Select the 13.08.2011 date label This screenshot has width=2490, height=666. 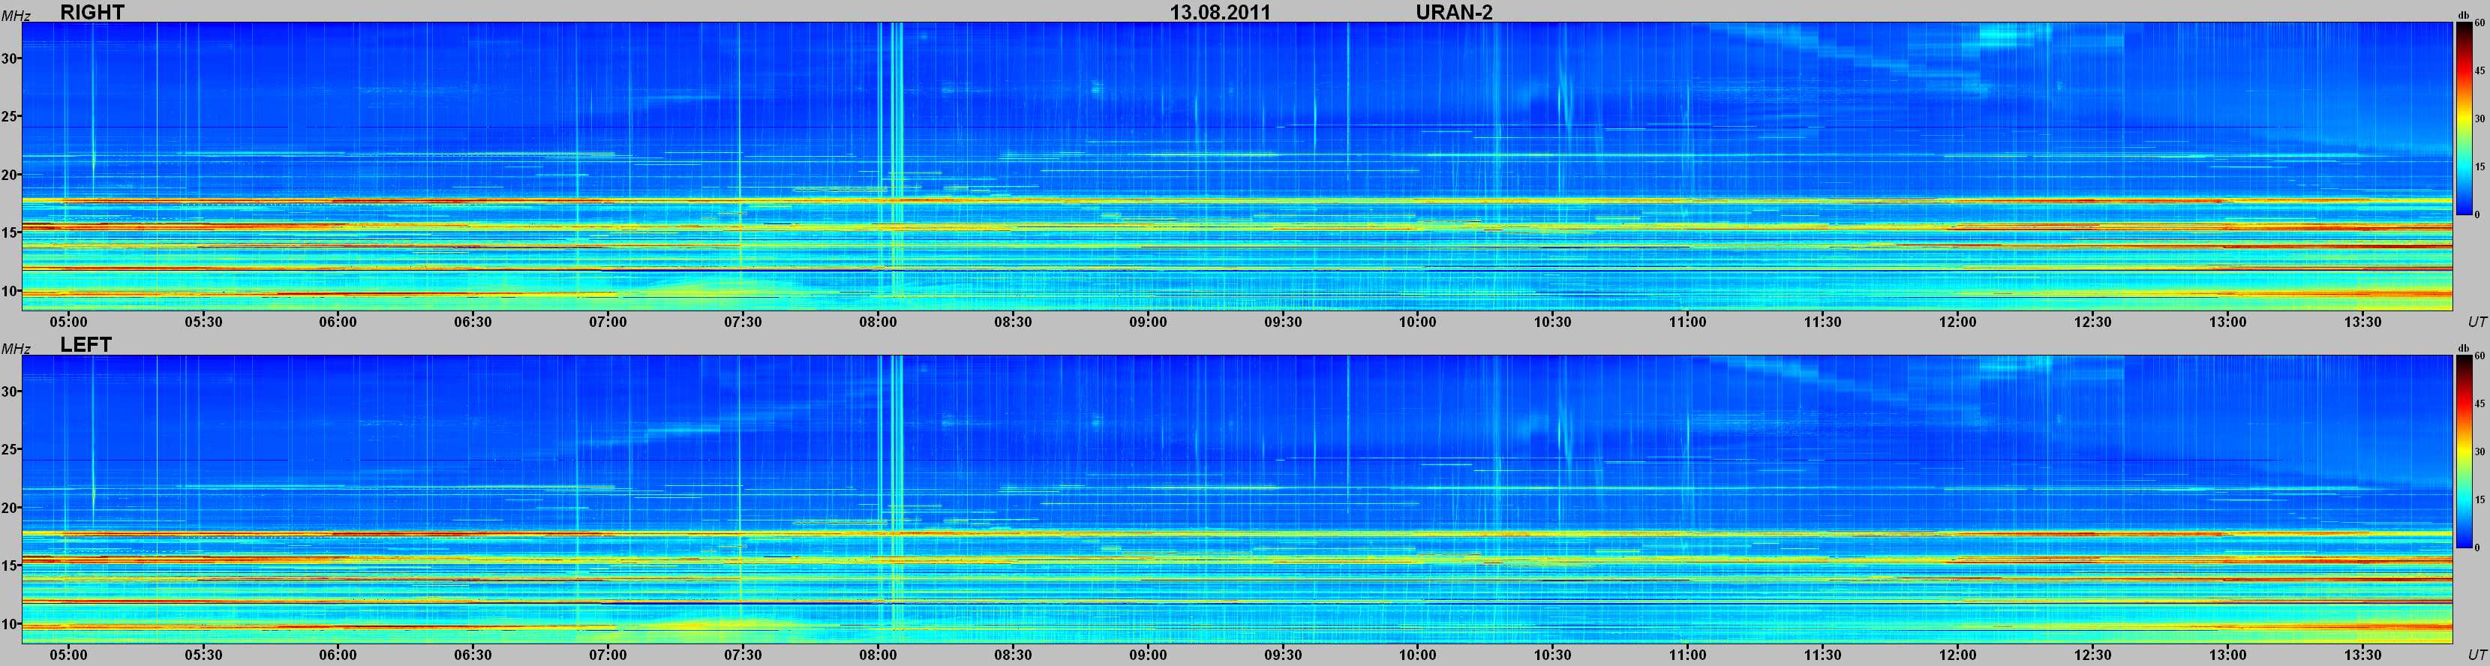coord(1220,13)
